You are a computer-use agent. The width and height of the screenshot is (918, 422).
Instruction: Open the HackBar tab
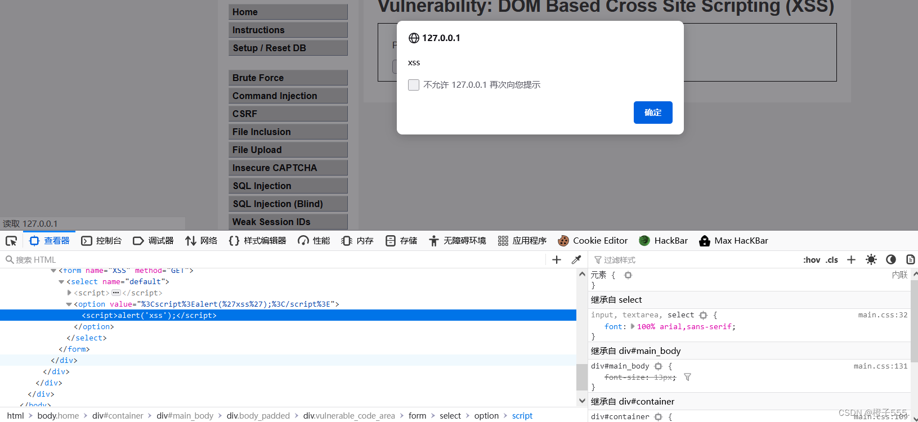[x=664, y=241]
